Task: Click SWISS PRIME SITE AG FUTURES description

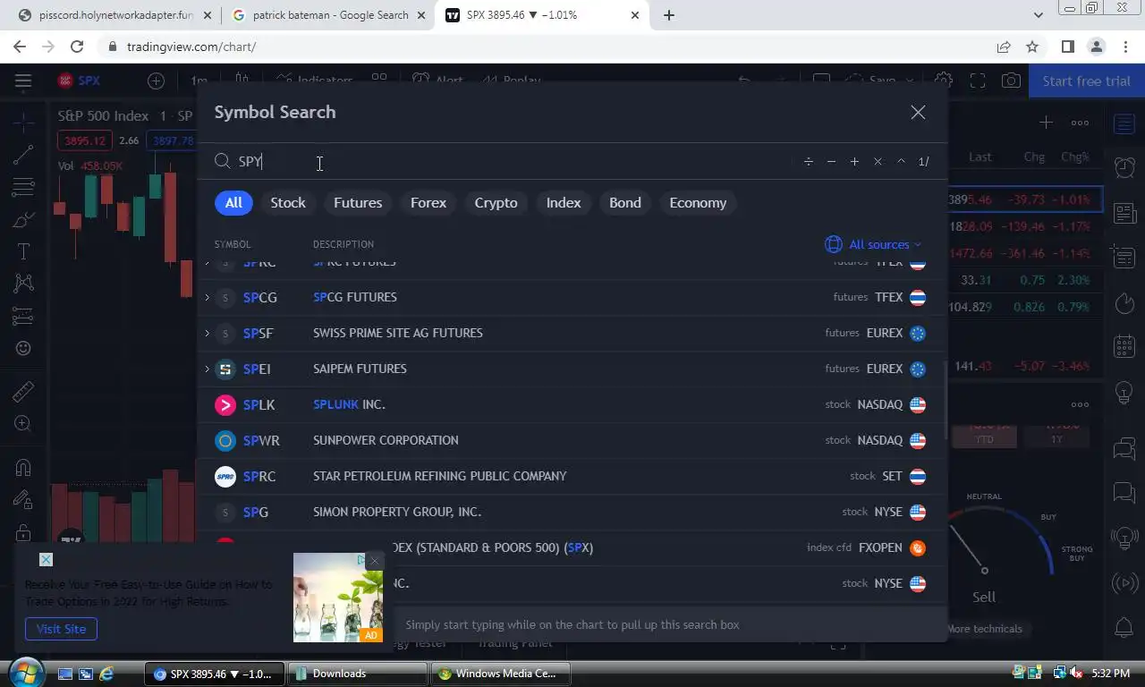Action: point(398,333)
